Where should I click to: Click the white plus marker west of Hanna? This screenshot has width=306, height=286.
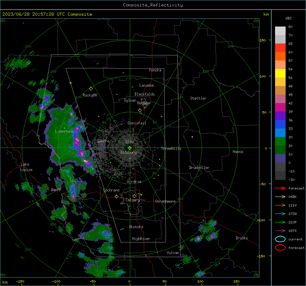(x=192, y=137)
